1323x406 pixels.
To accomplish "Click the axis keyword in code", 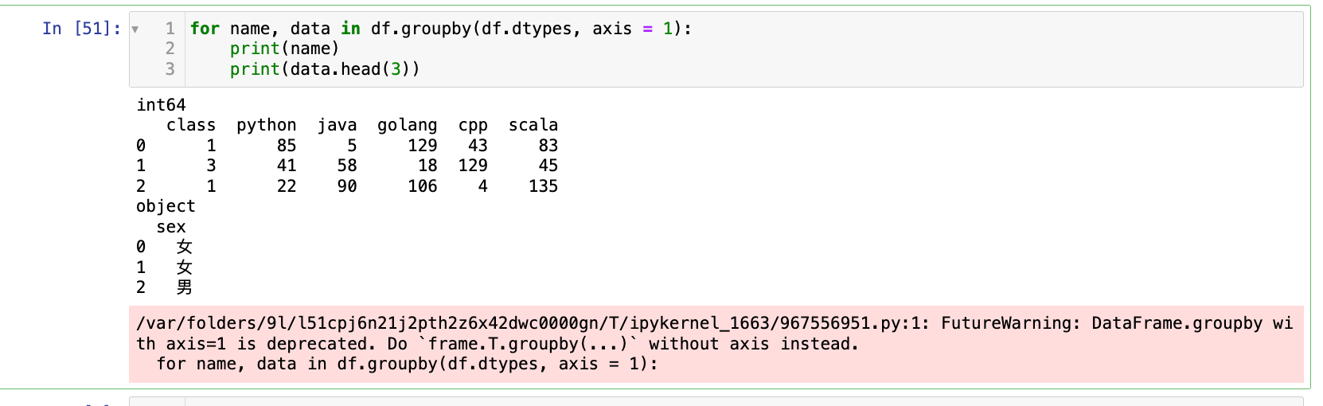I will click(x=611, y=29).
